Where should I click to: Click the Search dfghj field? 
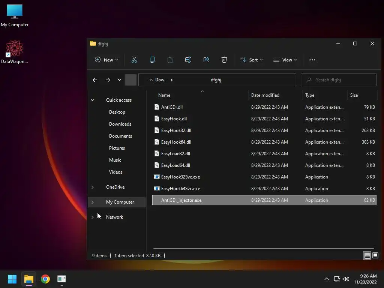coord(339,80)
